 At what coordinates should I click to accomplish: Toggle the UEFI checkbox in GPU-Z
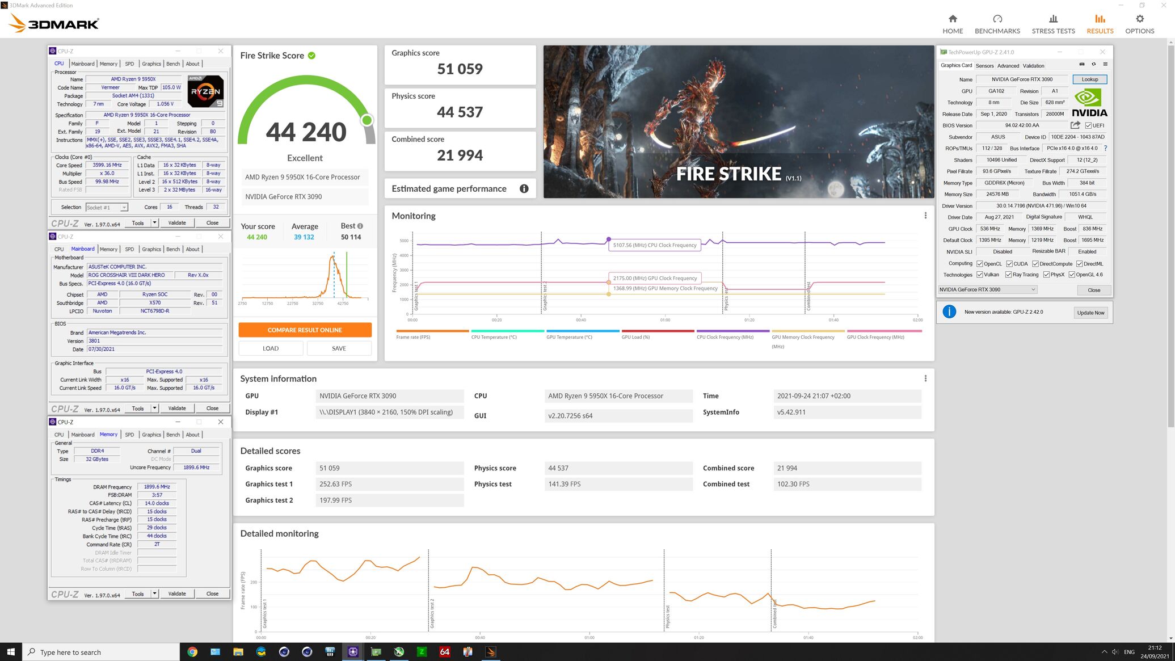(1088, 126)
